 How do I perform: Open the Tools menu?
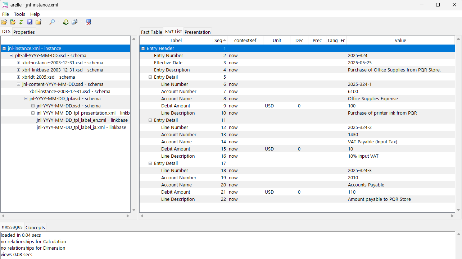point(19,14)
